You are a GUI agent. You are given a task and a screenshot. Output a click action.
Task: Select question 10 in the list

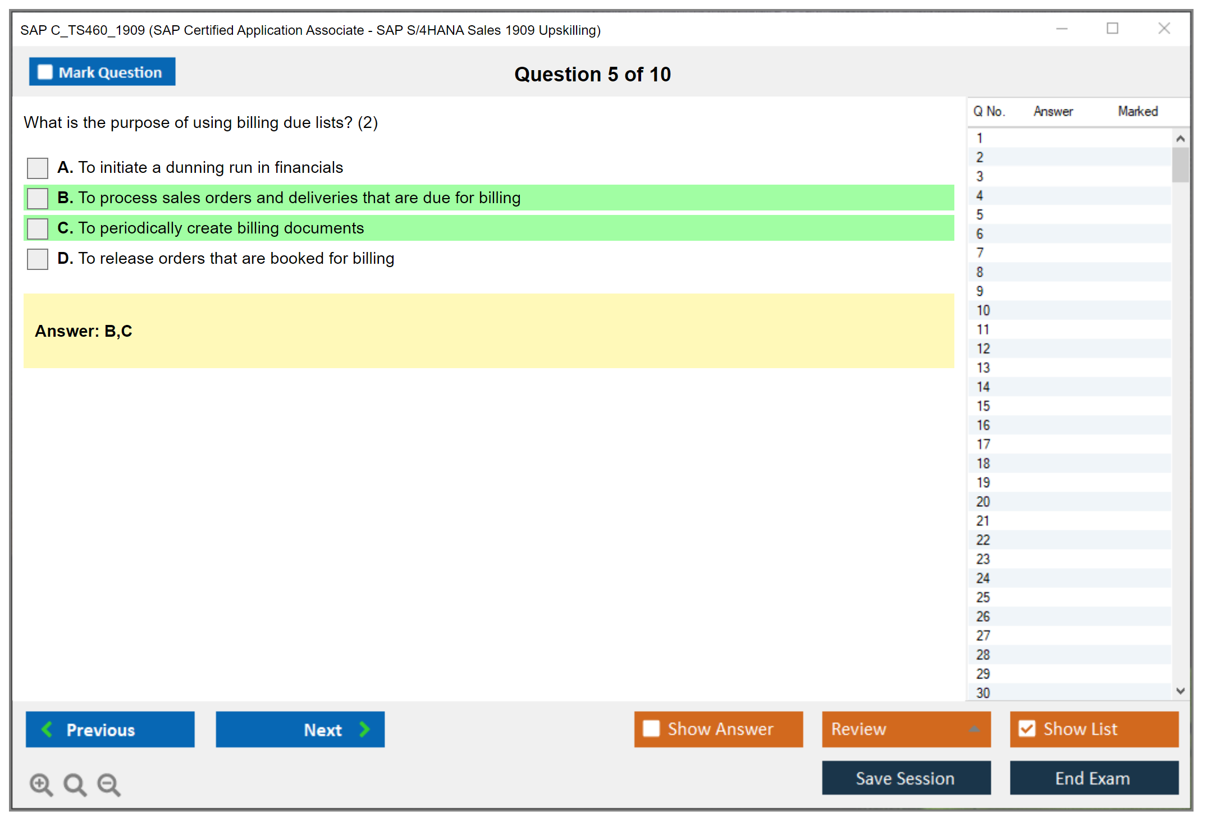(983, 310)
